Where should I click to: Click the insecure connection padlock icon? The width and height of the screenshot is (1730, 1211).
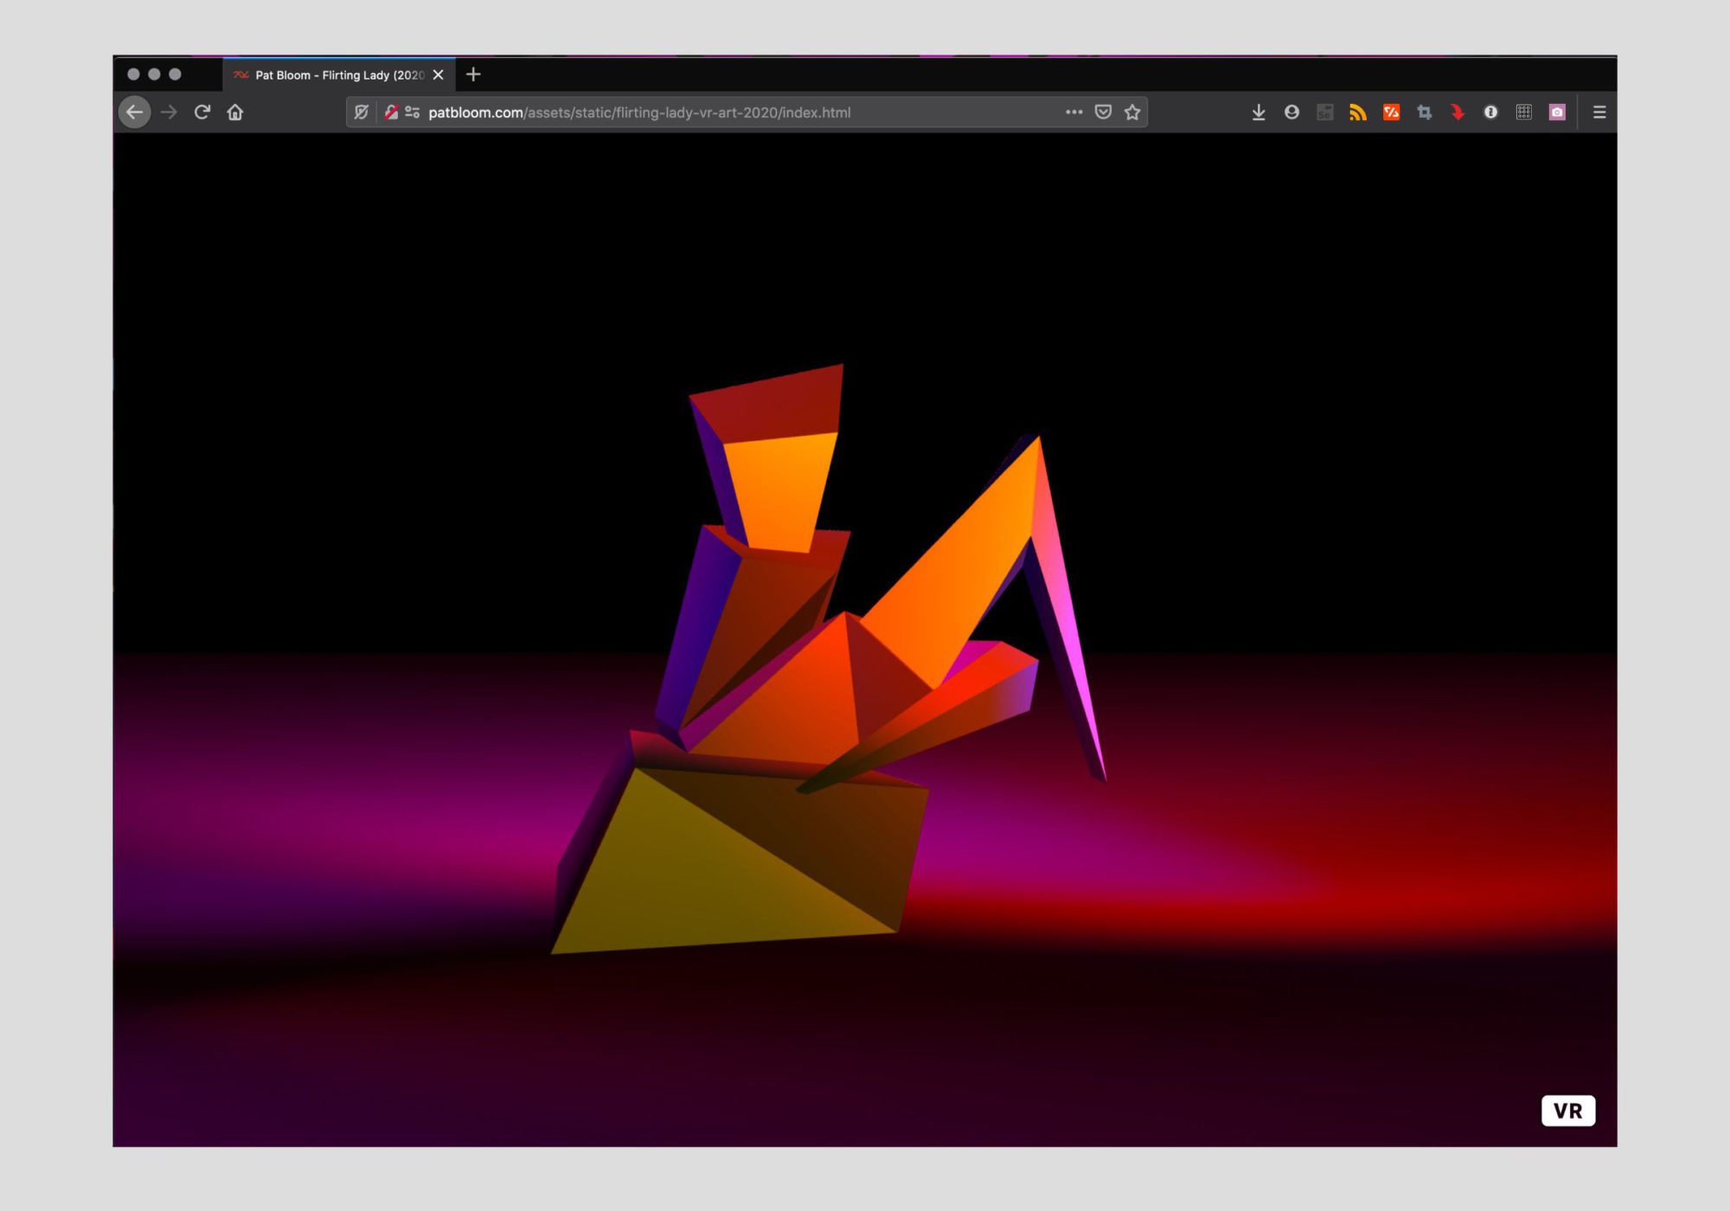[392, 112]
